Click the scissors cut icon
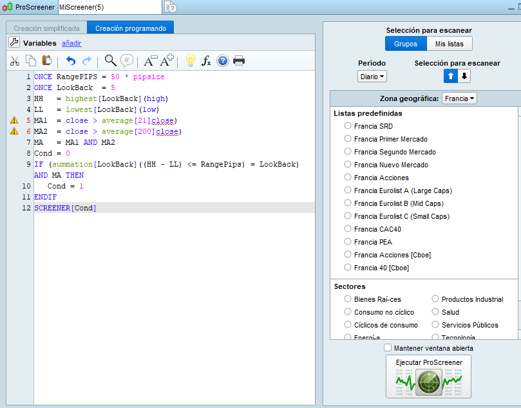 click(x=14, y=61)
